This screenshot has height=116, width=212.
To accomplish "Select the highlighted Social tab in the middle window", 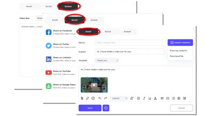I will click(75, 20).
